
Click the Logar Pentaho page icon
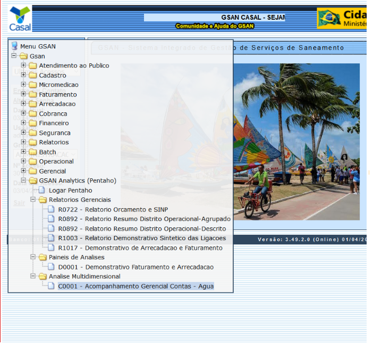[42, 191]
